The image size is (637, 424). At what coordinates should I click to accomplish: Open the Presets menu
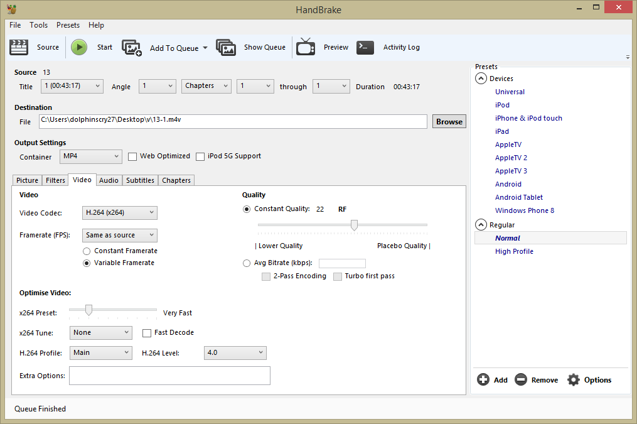(x=68, y=25)
